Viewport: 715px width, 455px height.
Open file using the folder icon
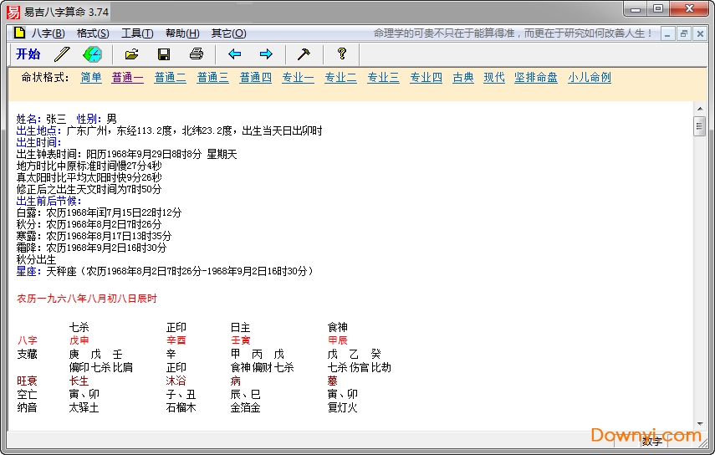[x=131, y=54]
